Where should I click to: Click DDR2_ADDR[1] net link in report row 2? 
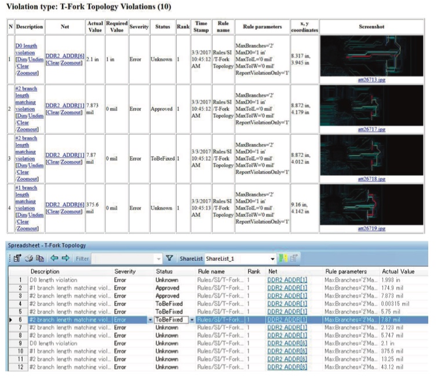point(65,105)
